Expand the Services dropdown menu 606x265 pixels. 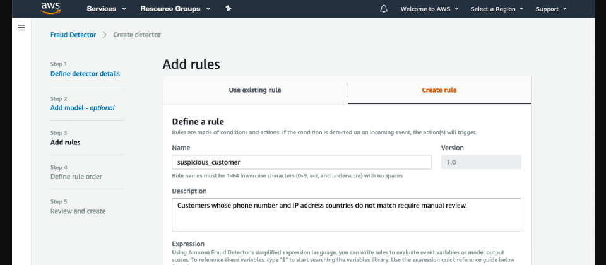[x=106, y=9]
